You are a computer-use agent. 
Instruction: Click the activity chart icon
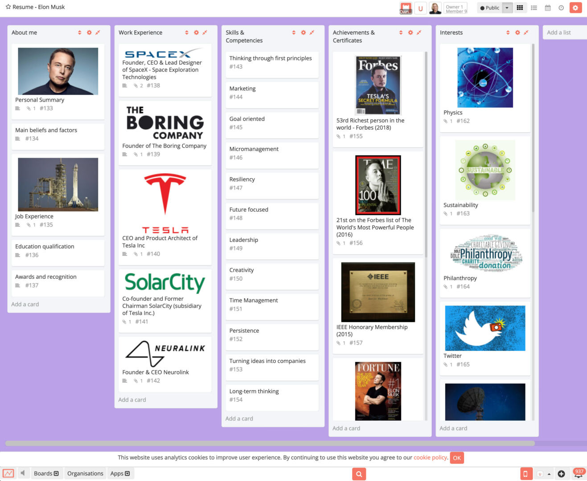[x=8, y=473]
